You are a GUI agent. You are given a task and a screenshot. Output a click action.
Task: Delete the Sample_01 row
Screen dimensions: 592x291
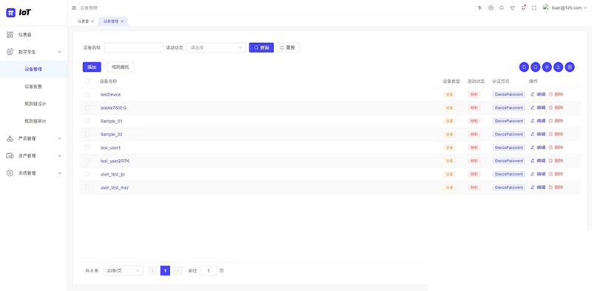tap(556, 121)
